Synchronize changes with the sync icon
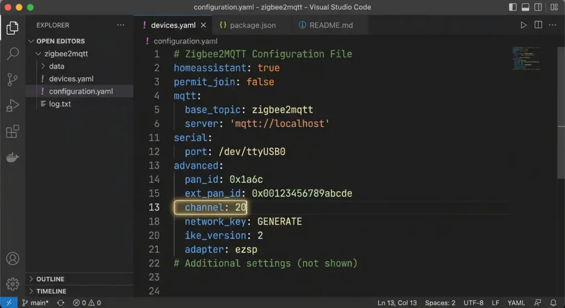This screenshot has height=308, width=565. (x=61, y=302)
